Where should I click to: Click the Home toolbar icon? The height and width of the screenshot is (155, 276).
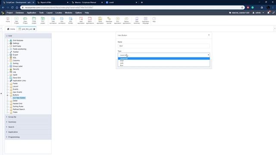point(8,20)
